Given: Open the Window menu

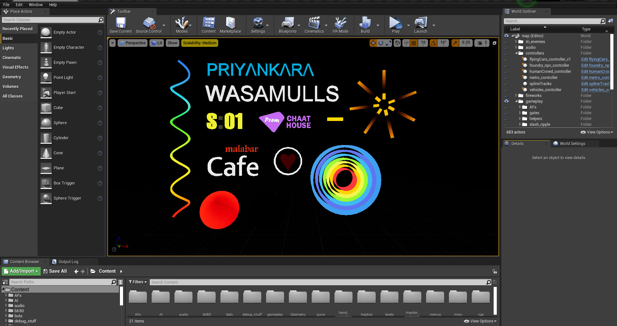Looking at the screenshot, I should click(36, 5).
